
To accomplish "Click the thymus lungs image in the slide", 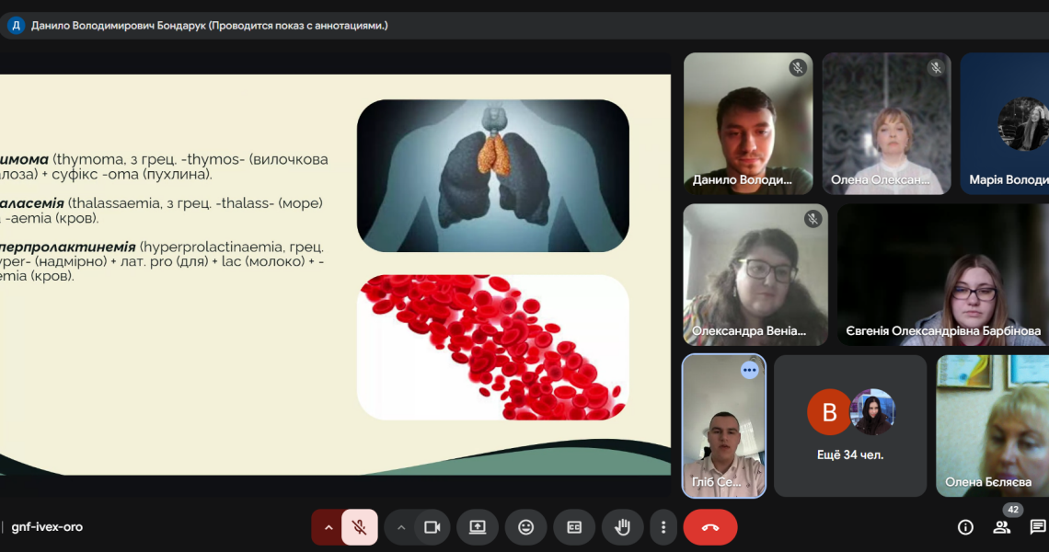I will pyautogui.click(x=492, y=176).
